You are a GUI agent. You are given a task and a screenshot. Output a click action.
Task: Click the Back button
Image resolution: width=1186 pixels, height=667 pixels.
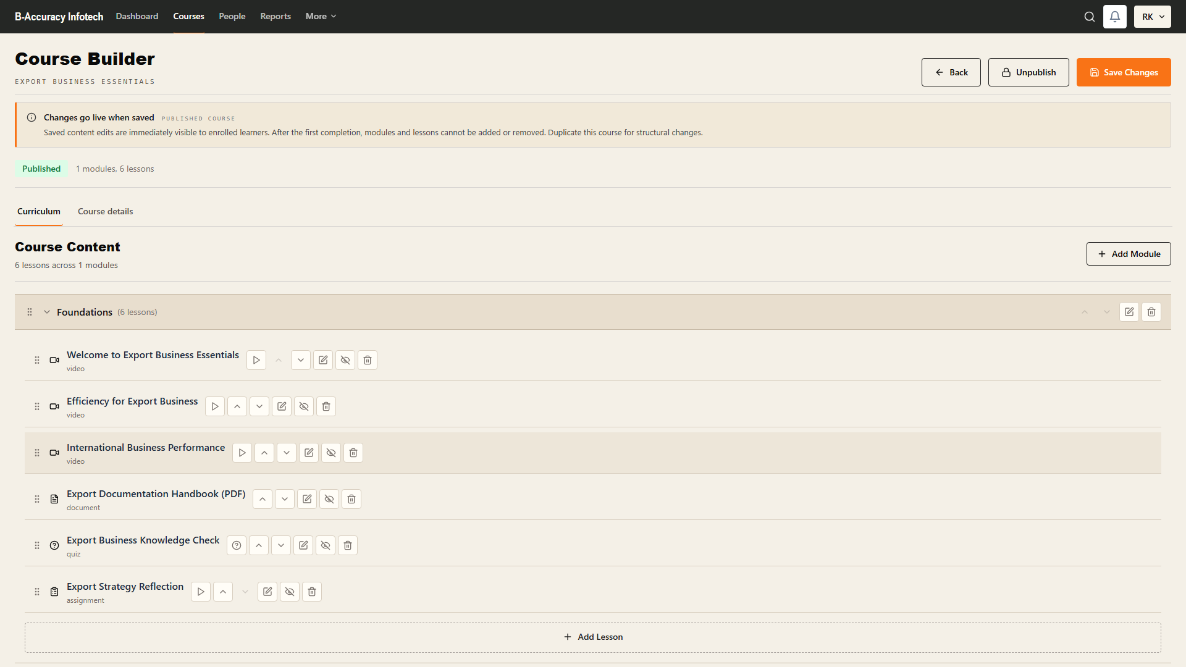[x=951, y=72]
